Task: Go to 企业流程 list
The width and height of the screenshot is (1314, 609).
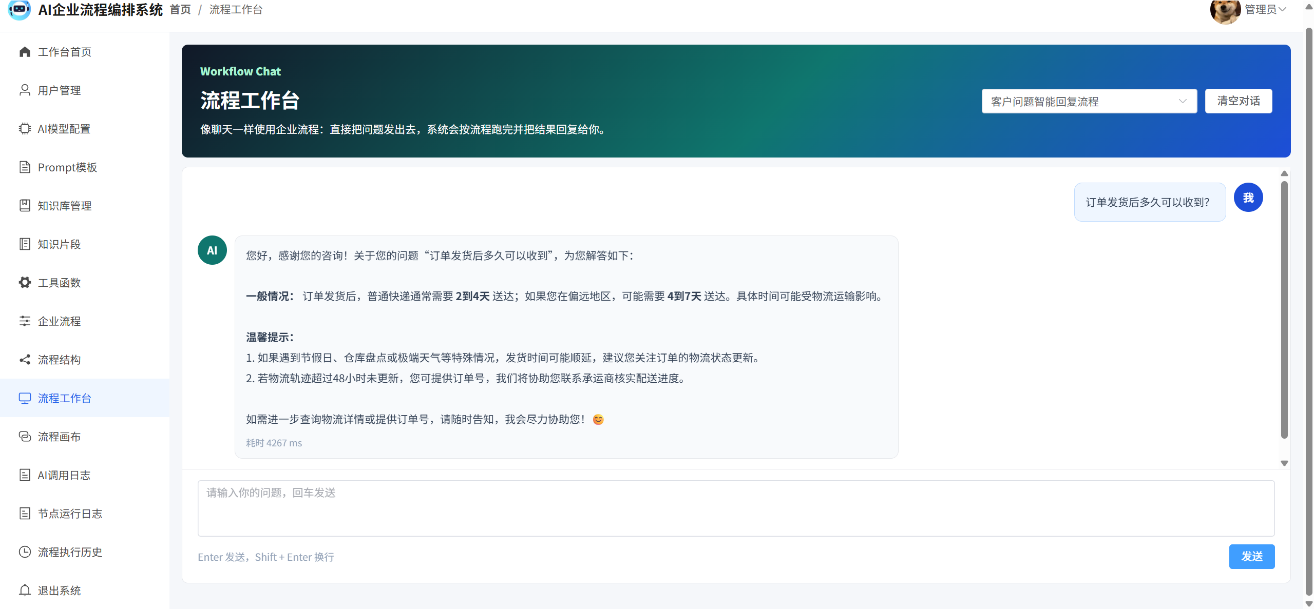Action: pyautogui.click(x=85, y=321)
